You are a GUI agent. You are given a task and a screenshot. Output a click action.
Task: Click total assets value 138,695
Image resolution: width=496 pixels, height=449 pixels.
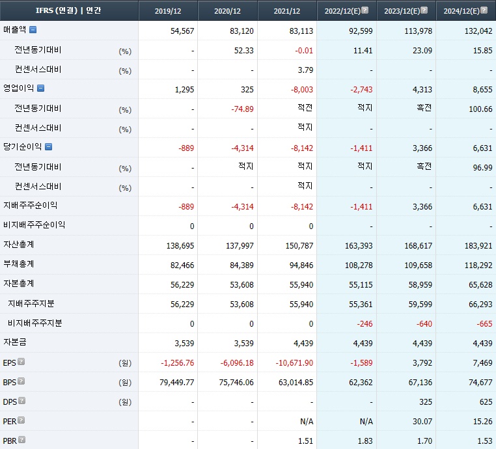[x=180, y=246]
